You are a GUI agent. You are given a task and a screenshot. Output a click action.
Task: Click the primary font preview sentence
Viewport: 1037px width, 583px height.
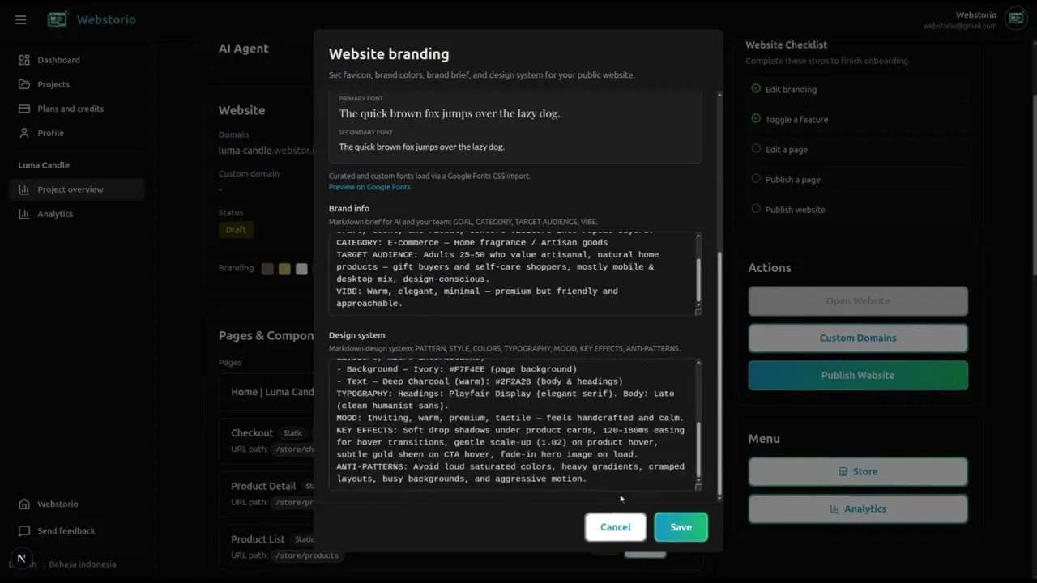click(450, 113)
